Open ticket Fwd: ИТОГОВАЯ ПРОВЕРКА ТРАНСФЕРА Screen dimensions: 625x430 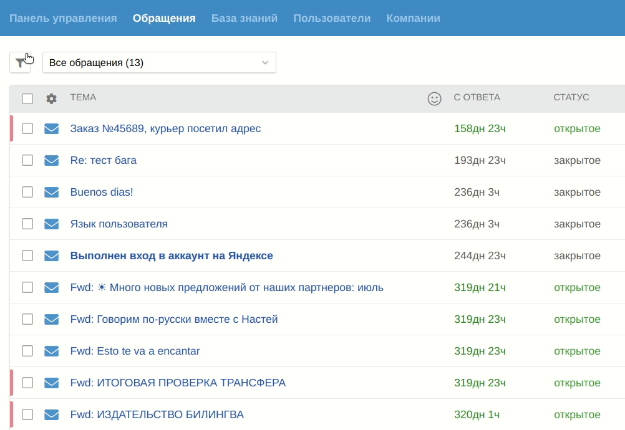tap(178, 383)
